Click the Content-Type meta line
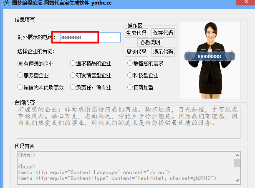 117,178
